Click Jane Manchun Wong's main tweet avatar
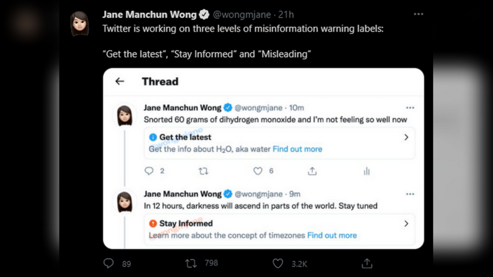Viewport: 493px width, 277px height. point(79,24)
